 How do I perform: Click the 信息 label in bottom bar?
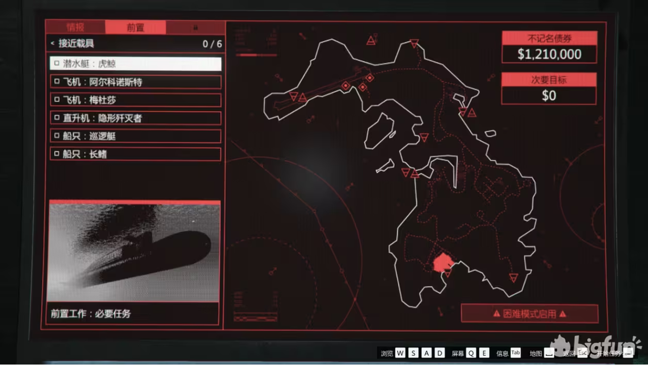pyautogui.click(x=502, y=354)
